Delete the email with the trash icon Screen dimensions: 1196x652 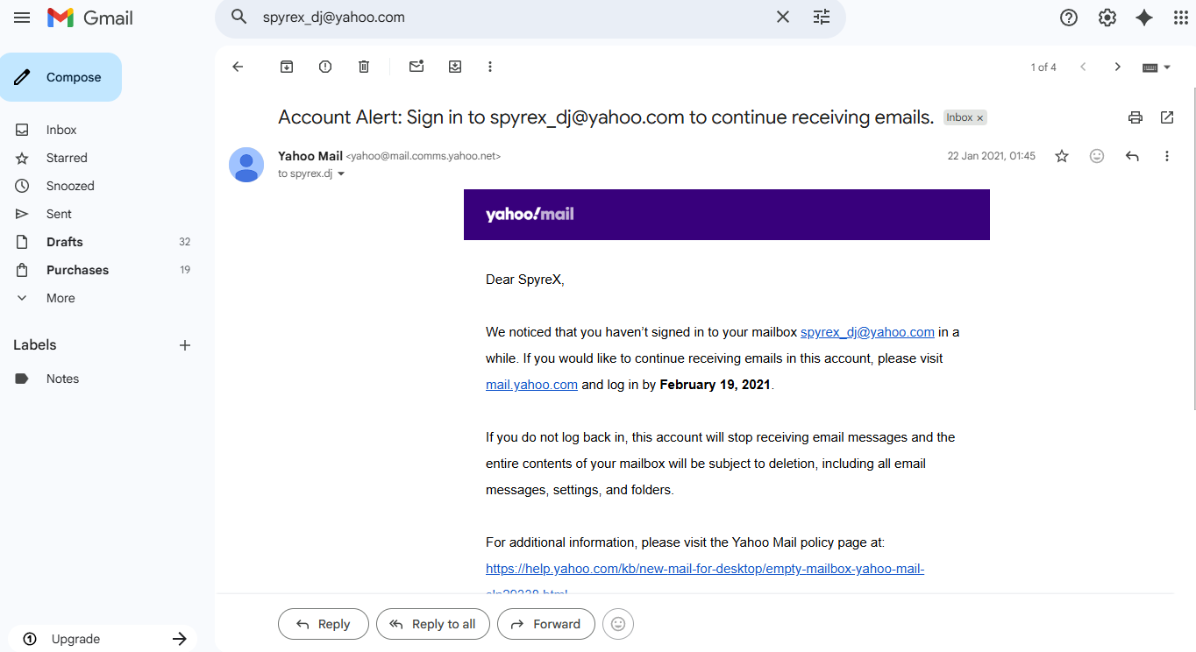click(x=364, y=67)
